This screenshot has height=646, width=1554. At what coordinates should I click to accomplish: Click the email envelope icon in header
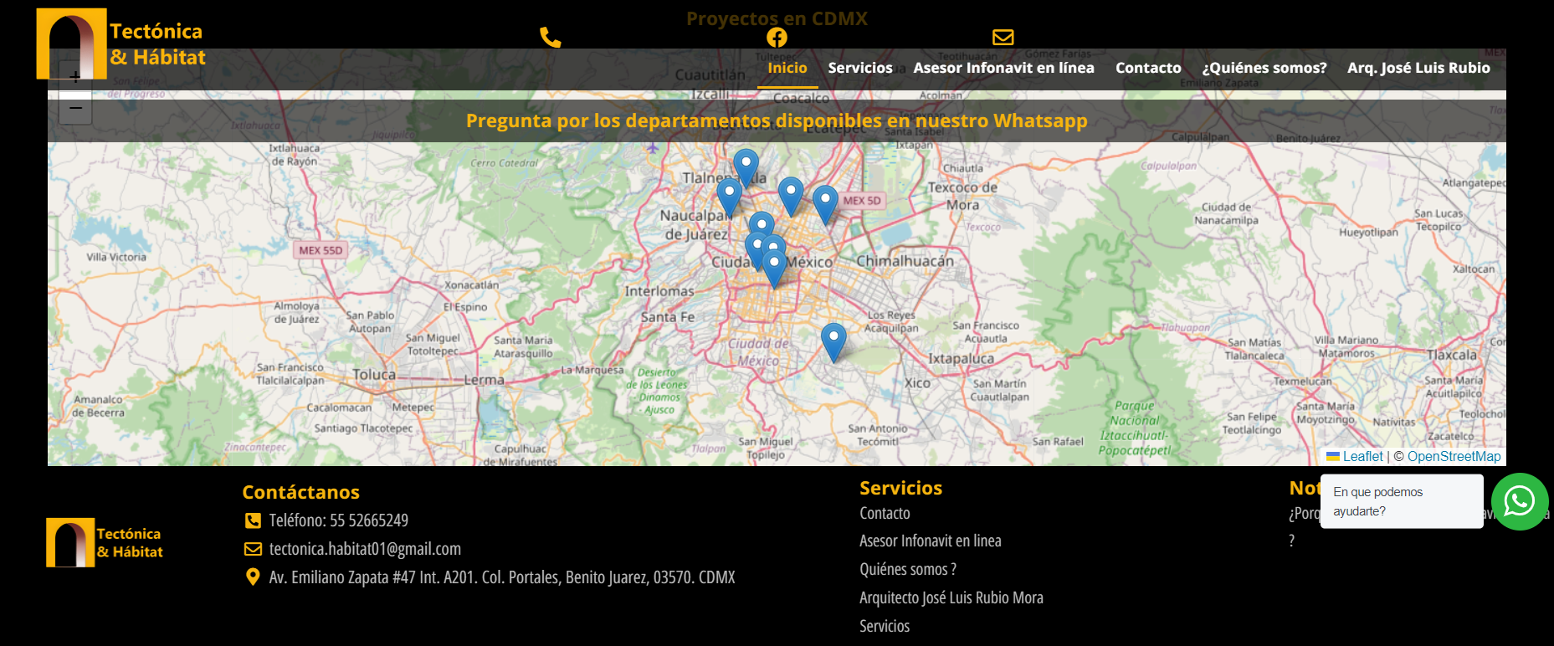1003,37
